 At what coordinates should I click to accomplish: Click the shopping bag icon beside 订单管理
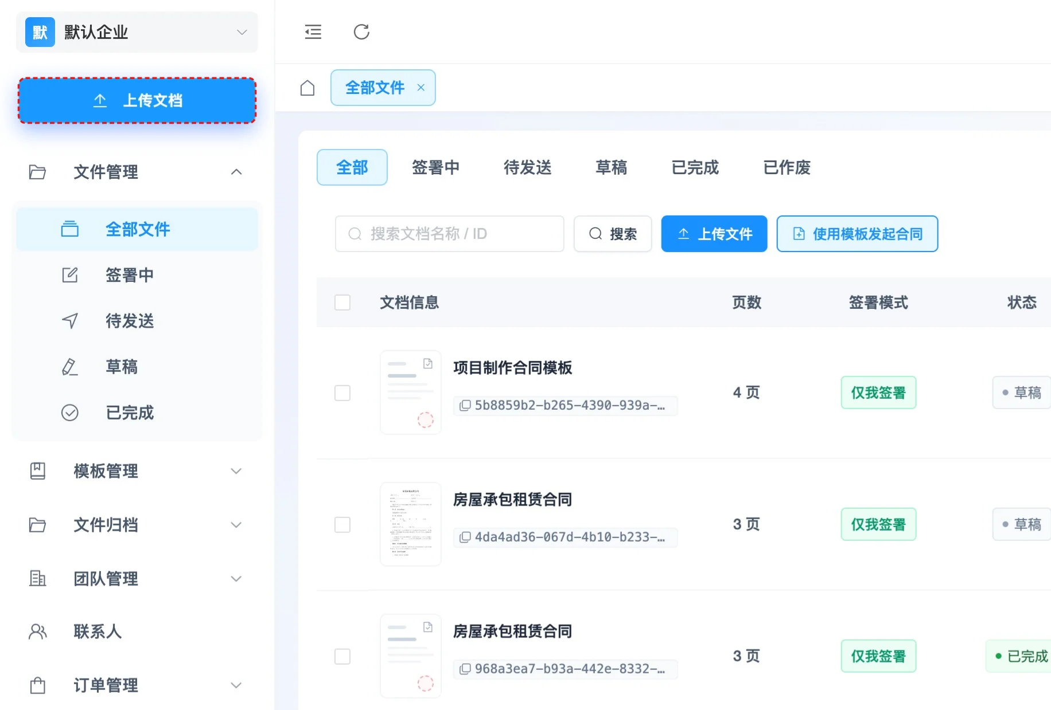(38, 685)
